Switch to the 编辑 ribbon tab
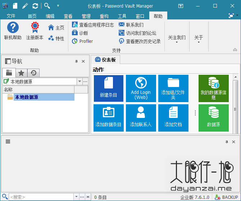Image resolution: width=241 pixels, height=201 pixels. tap(50, 16)
